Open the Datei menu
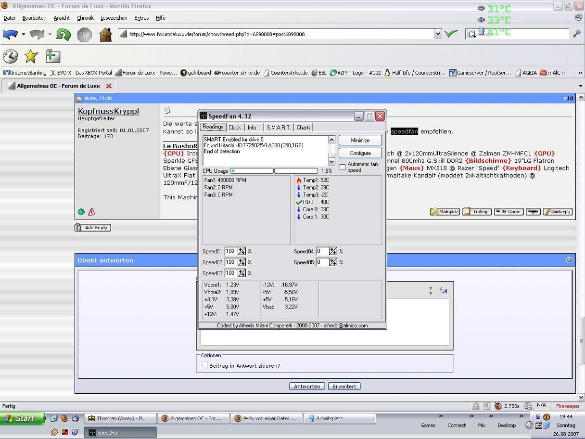This screenshot has height=439, width=585. (10, 18)
